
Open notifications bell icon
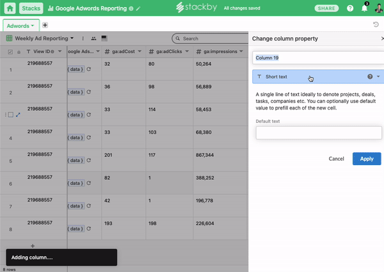coord(364,8)
